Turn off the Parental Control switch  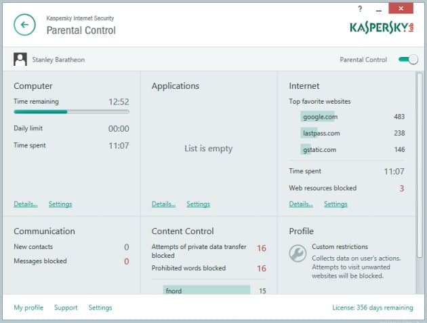coord(408,60)
